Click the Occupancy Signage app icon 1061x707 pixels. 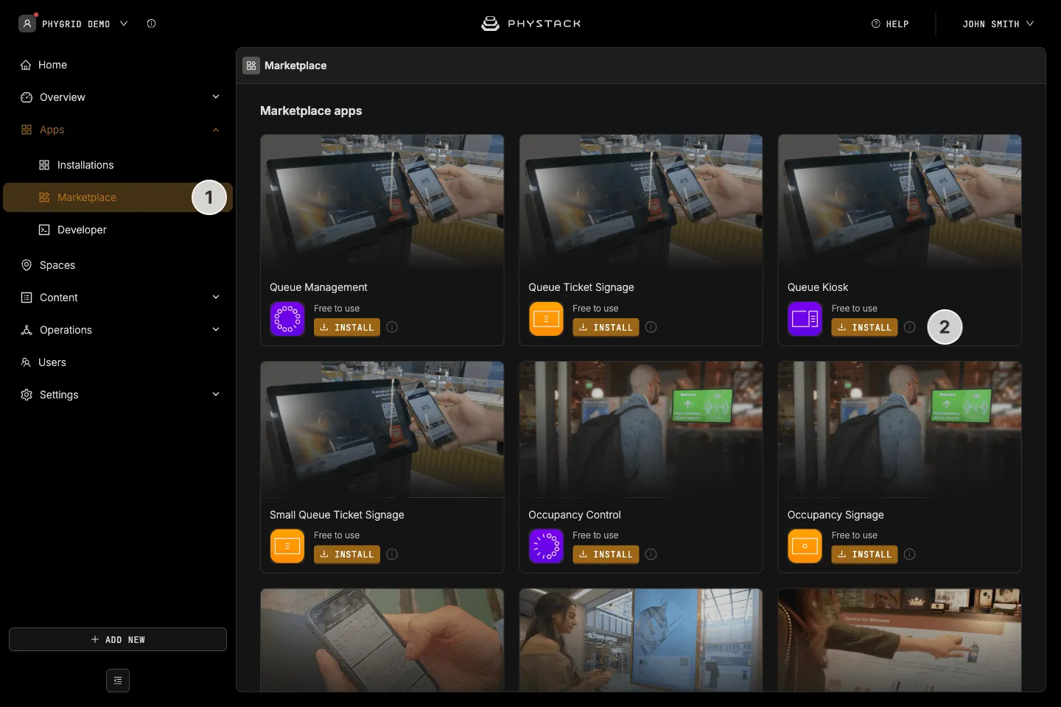coord(805,546)
